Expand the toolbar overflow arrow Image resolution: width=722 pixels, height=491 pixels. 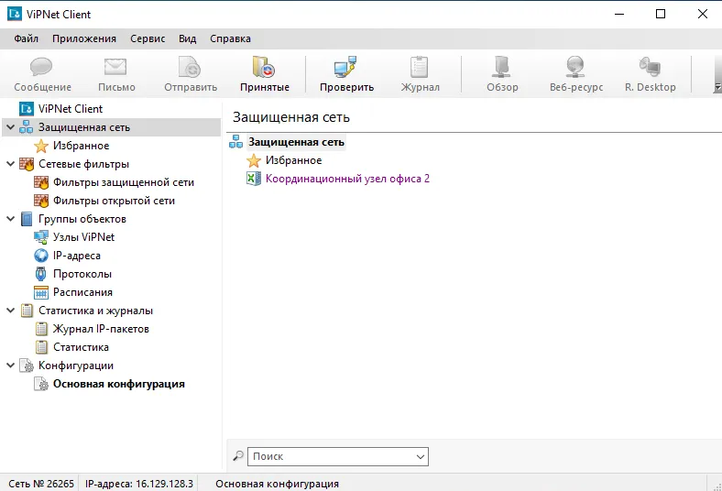(x=717, y=86)
